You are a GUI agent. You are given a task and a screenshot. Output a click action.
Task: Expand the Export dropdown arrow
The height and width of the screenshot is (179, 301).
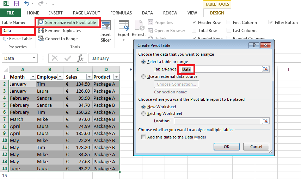point(123,40)
